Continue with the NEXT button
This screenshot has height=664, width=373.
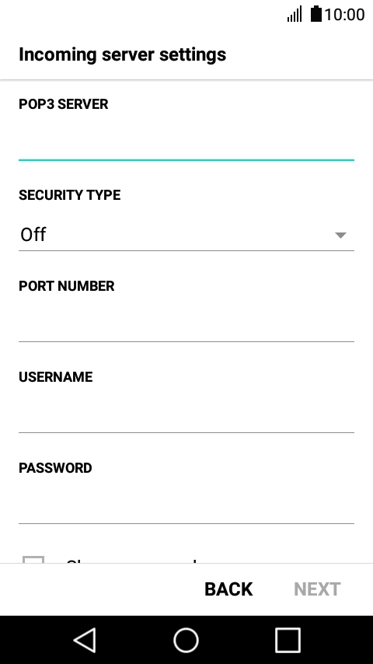pos(317,589)
